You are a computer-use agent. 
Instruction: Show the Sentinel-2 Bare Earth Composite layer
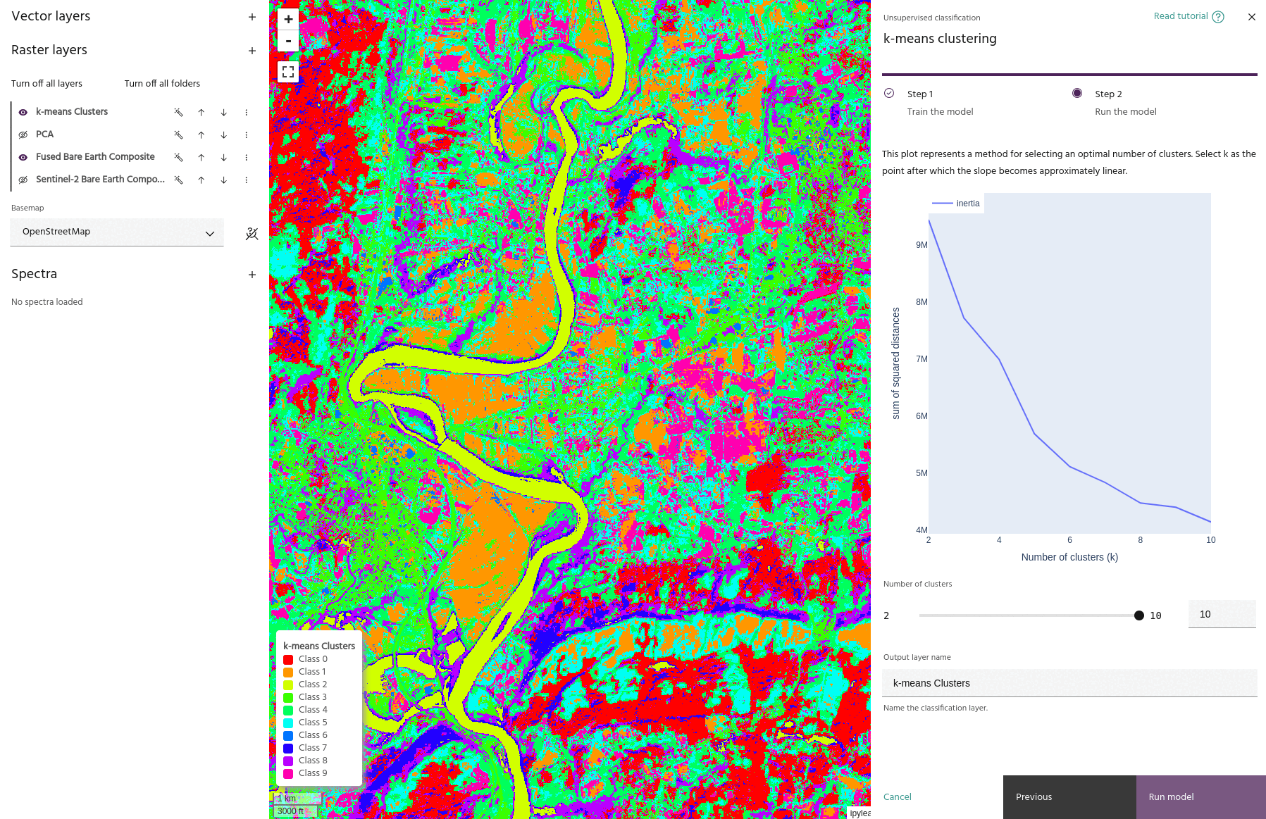(x=23, y=180)
